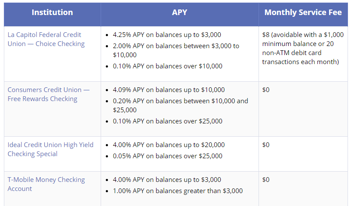
Task: Select the 4.09% APY tier text
Action: (169, 90)
